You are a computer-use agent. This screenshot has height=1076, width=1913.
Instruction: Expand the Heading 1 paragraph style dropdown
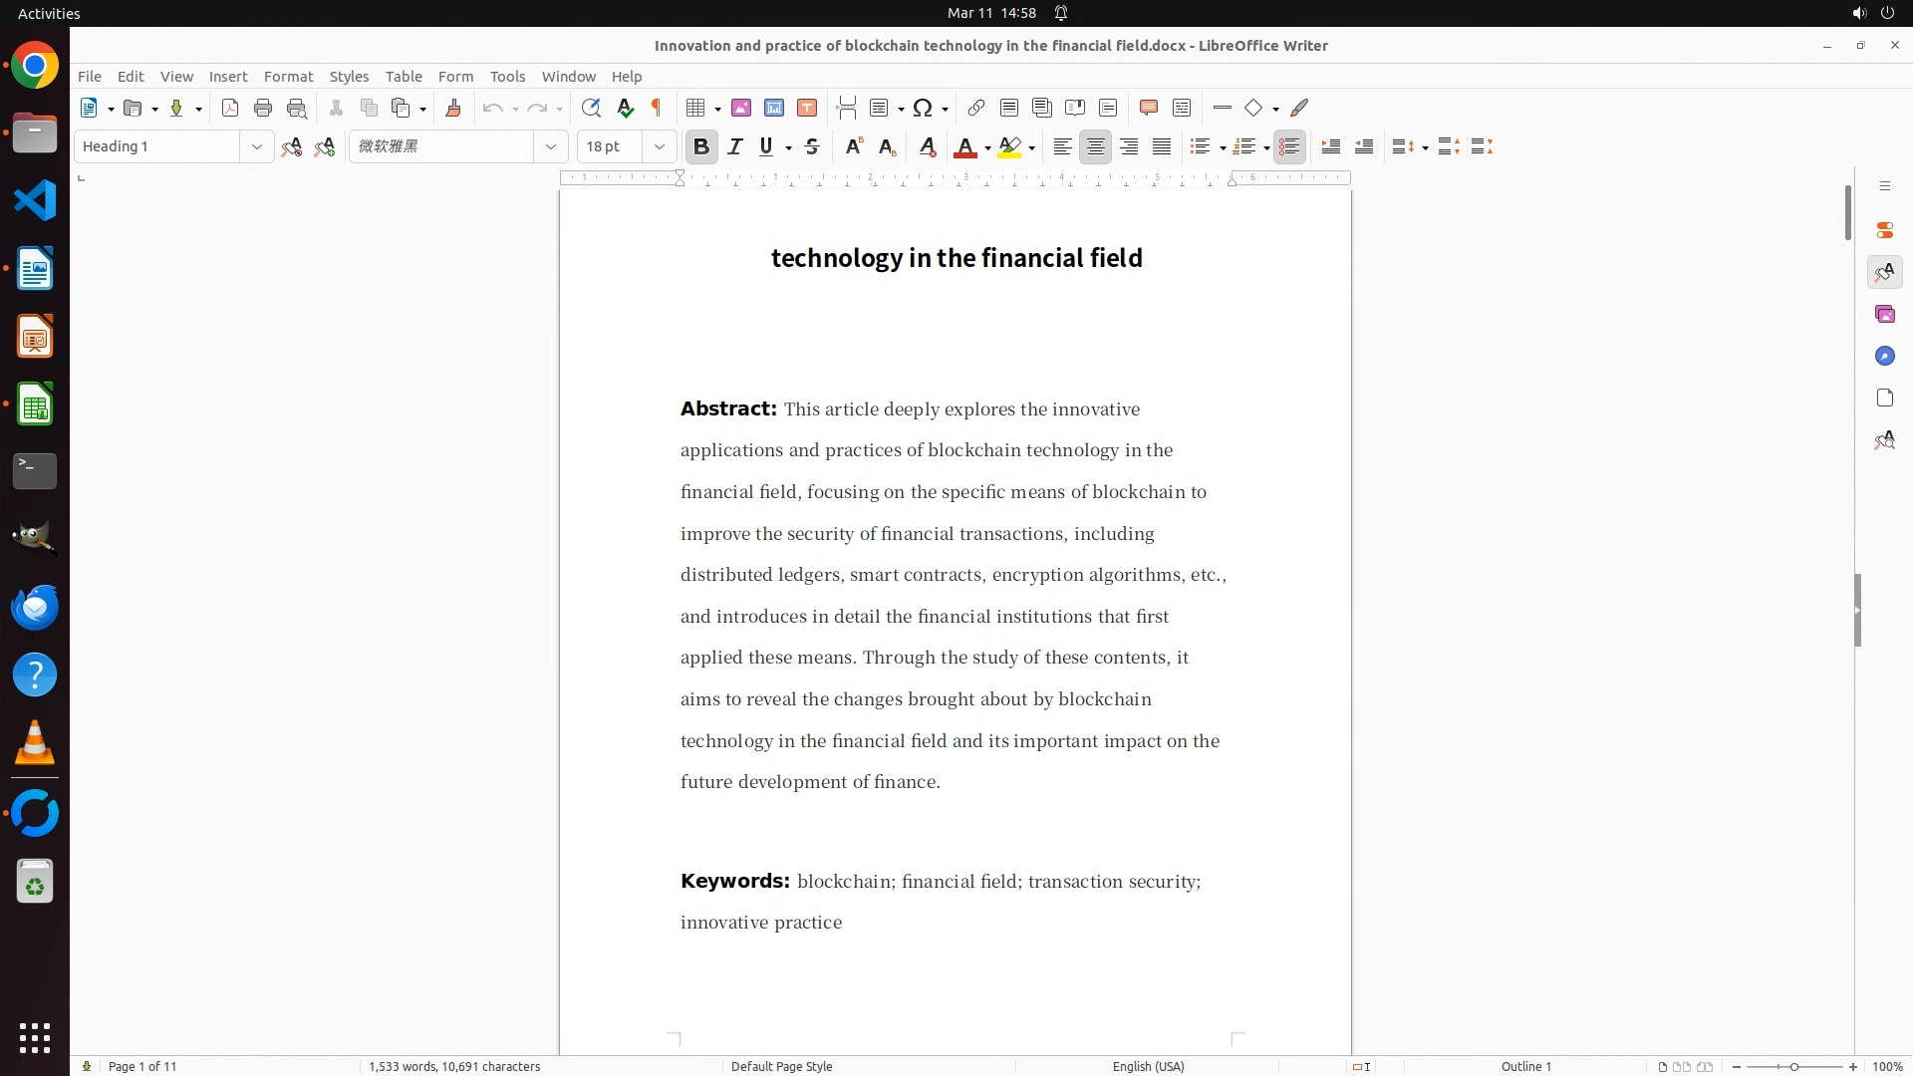tap(256, 146)
